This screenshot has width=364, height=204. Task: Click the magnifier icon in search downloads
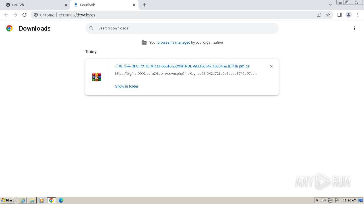pyautogui.click(x=91, y=28)
